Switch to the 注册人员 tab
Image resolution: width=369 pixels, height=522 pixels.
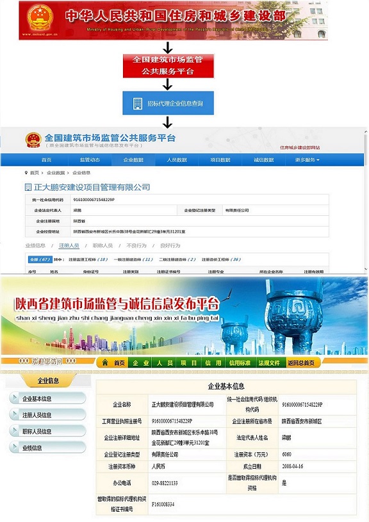click(69, 246)
